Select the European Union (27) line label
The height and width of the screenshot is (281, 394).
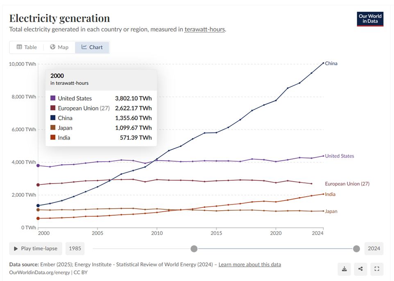tap(347, 184)
